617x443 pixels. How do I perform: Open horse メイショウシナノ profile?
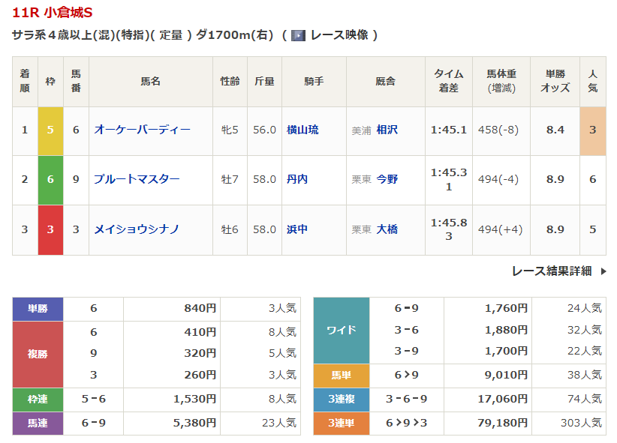(137, 229)
